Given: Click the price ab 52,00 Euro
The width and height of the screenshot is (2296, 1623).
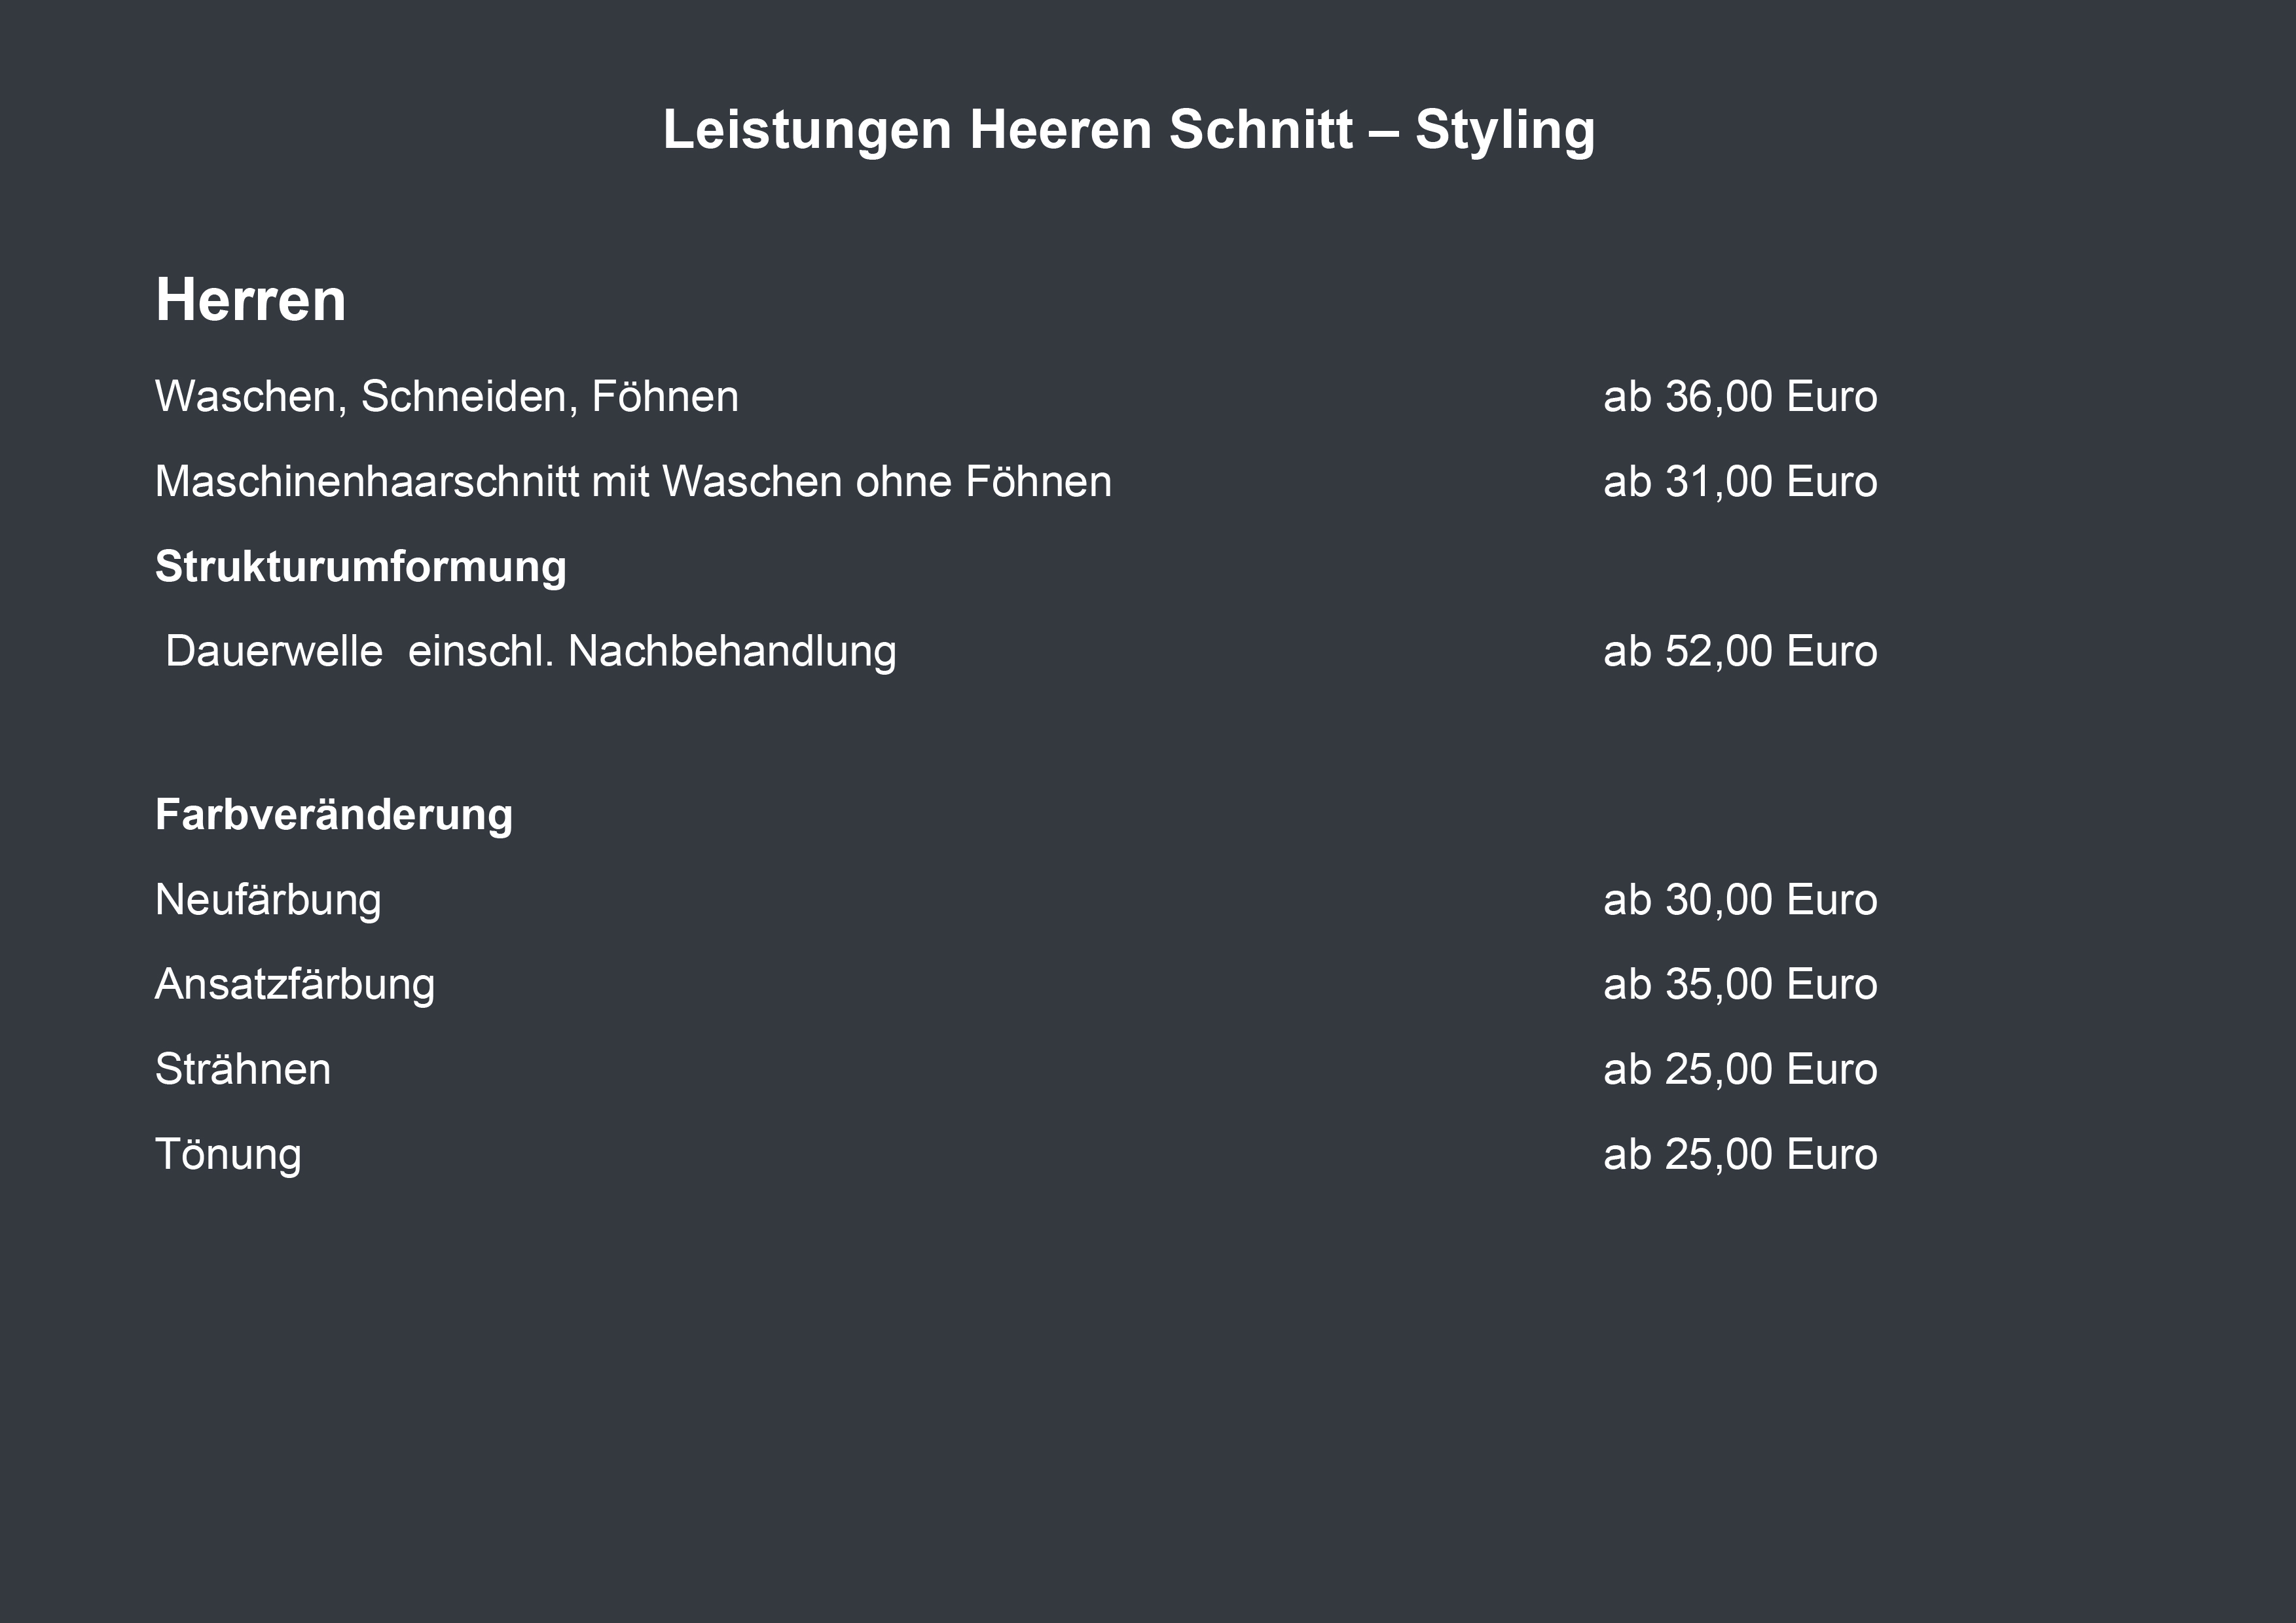Looking at the screenshot, I should 1740,652.
